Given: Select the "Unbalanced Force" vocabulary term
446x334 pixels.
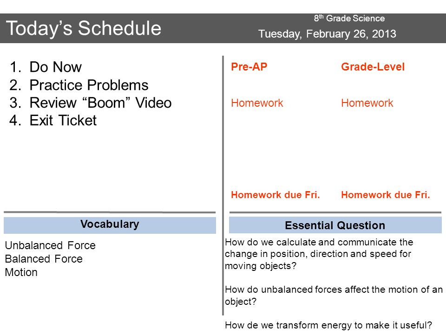Looking at the screenshot, I should 50,245.
